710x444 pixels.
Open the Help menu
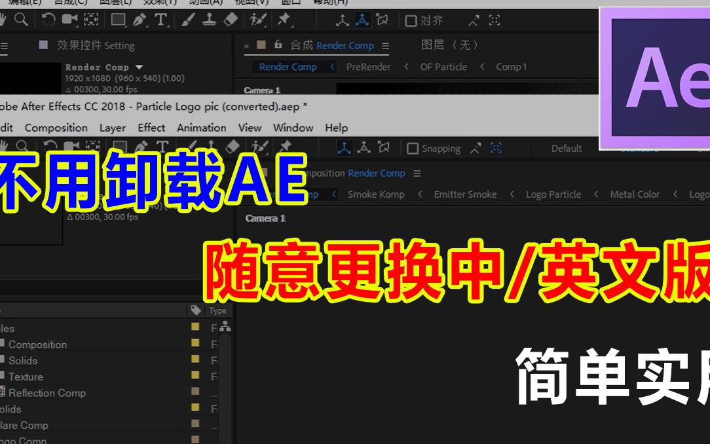tap(337, 128)
